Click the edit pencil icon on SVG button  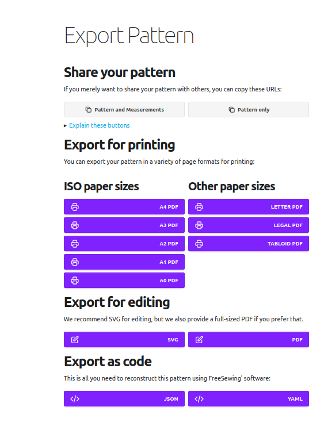(75, 340)
